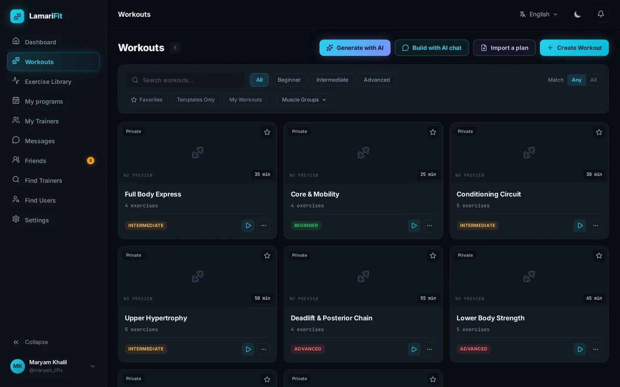Expand the Maryam Khalil account menu

click(x=53, y=366)
